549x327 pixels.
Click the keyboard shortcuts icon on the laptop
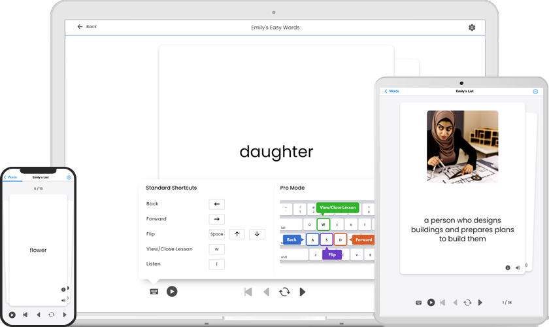coord(154,292)
